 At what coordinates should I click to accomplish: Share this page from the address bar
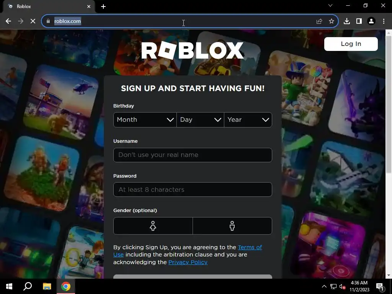[x=319, y=21]
